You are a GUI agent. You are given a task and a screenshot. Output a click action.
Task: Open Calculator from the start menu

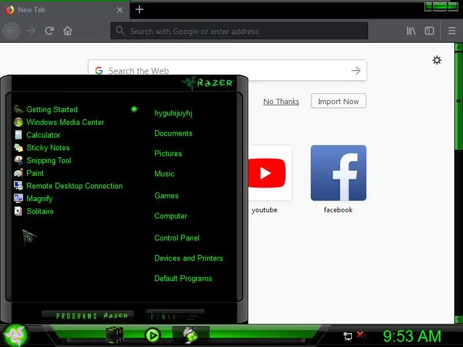pos(43,135)
